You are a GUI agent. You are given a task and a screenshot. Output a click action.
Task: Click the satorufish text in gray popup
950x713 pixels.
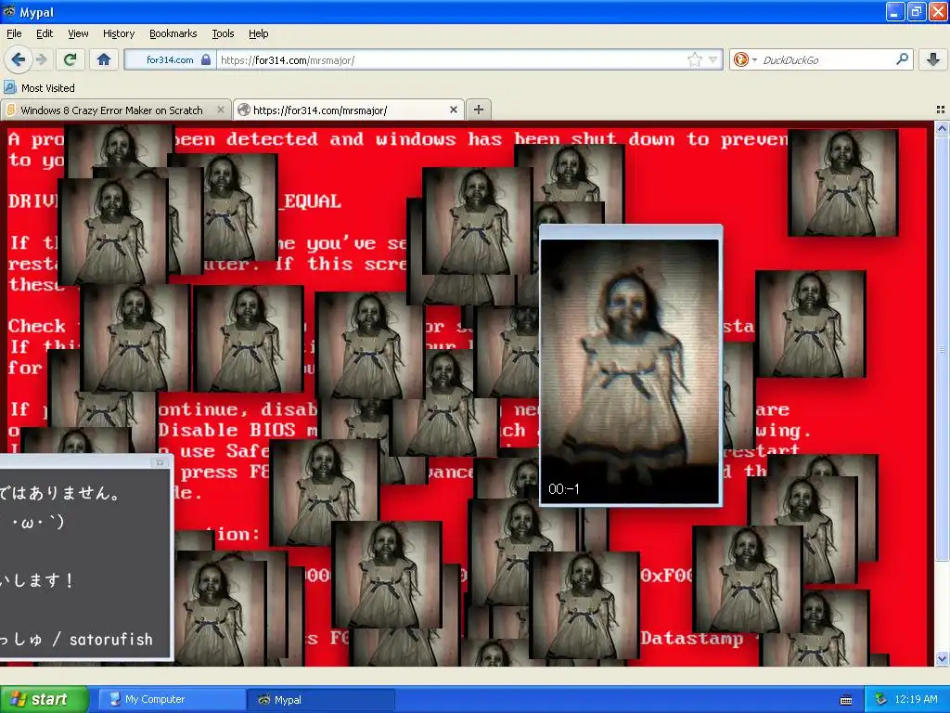pyautogui.click(x=111, y=639)
